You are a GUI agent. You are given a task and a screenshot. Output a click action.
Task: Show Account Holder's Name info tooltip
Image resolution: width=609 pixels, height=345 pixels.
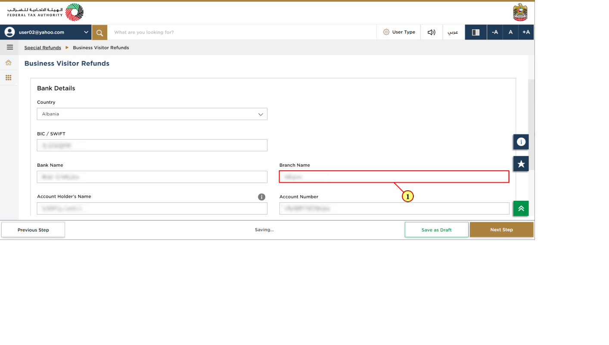[261, 197]
